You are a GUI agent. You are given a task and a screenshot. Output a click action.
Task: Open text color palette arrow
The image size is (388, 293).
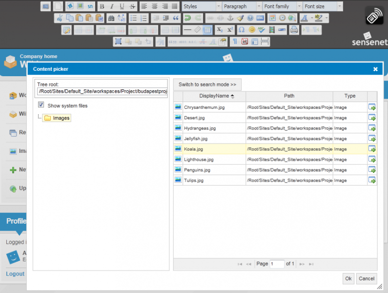312,18
